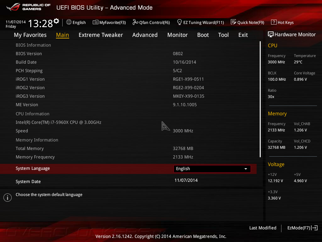
Task: Click the 13:28 clock display
Action: point(41,23)
